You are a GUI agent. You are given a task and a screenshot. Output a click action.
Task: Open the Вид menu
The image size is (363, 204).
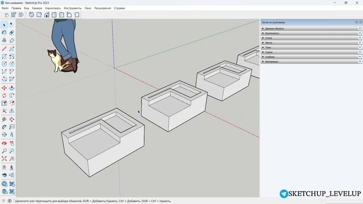[x=27, y=8]
